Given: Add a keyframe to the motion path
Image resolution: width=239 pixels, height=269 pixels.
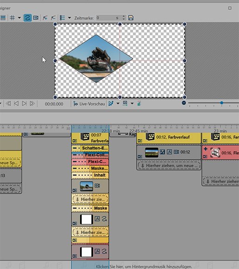Looking at the screenshot, I should click(45, 18).
